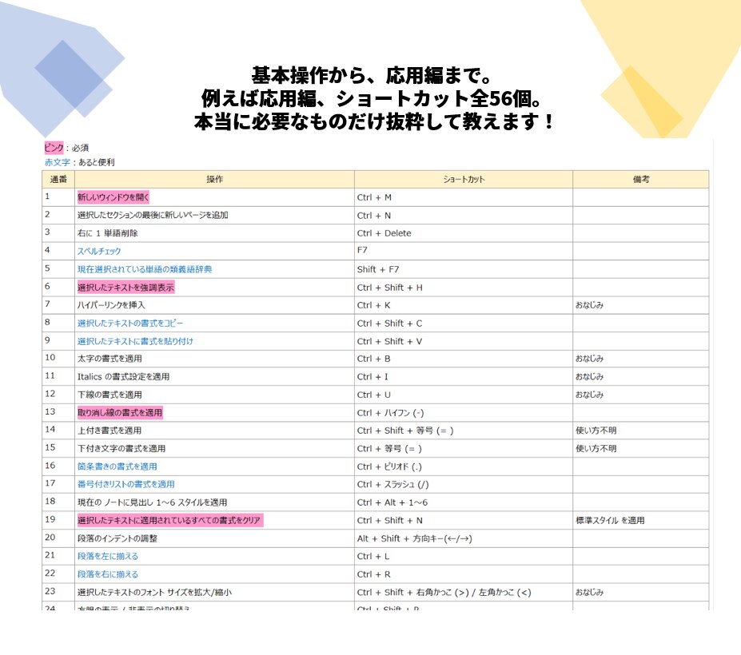This screenshot has width=741, height=655.
Task: Click the blue text 'スペルチェック'
Action: click(99, 252)
